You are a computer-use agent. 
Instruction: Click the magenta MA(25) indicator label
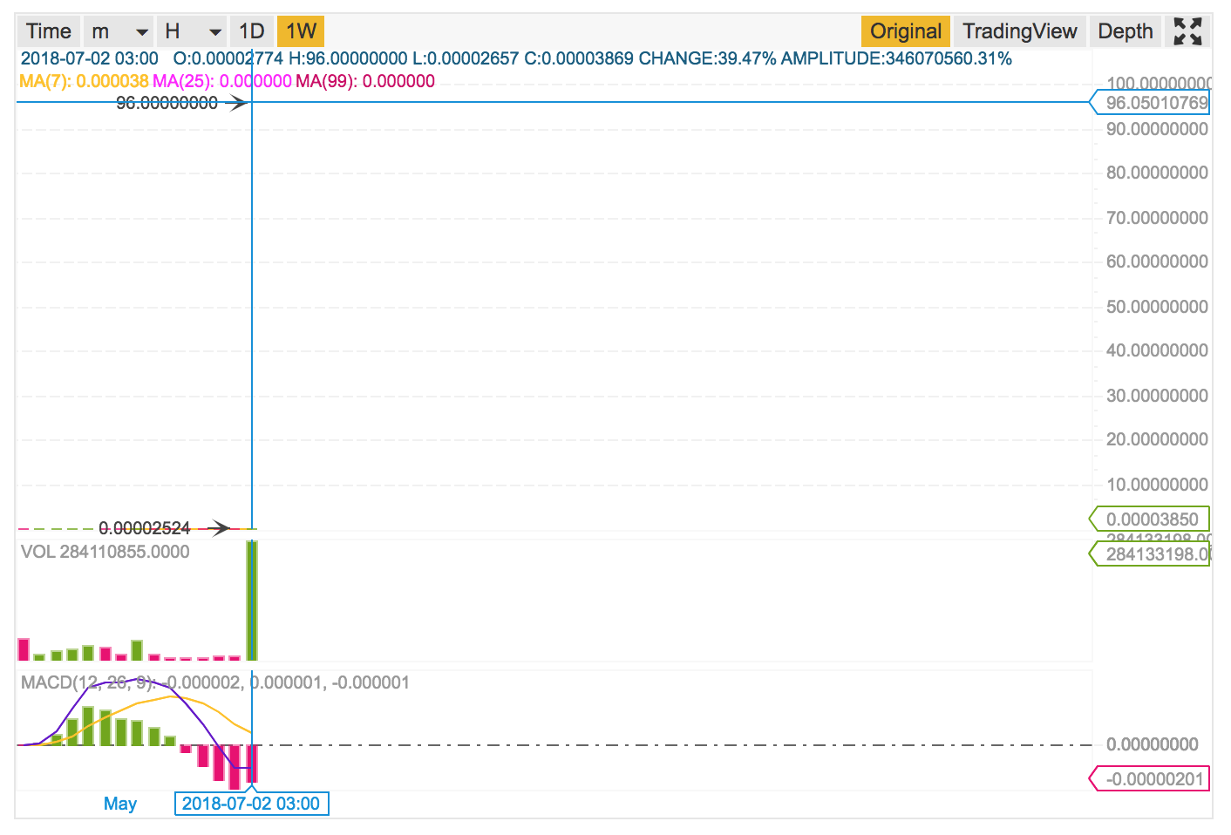tap(221, 81)
